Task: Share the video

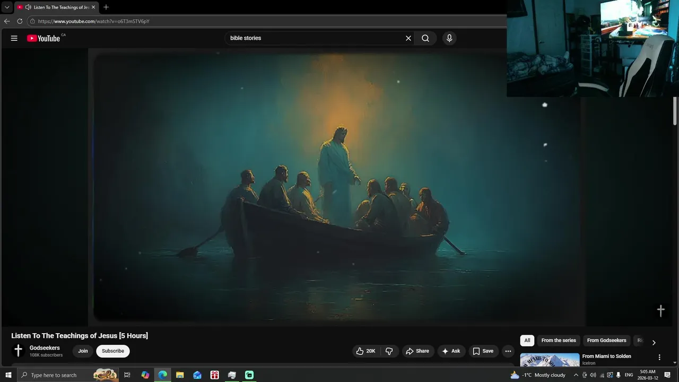Action: tap(417, 351)
